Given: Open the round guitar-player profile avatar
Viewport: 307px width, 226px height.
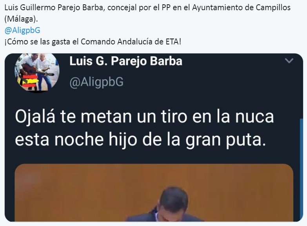Looking at the screenshot, I should (37, 72).
